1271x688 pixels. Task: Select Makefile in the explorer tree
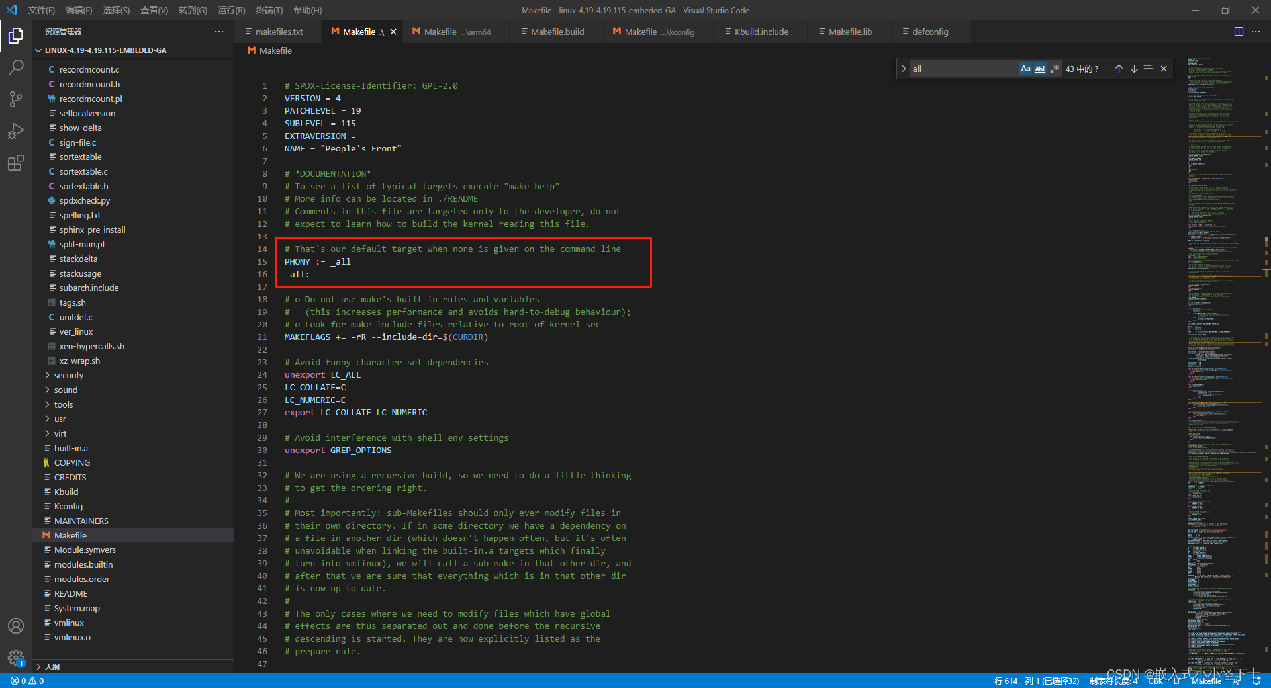click(132, 535)
